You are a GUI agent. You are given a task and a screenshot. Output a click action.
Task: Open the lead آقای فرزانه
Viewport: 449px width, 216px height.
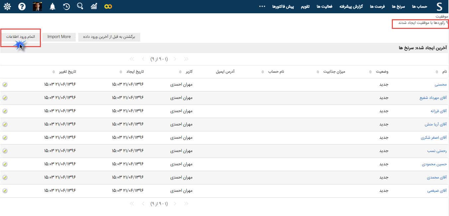click(439, 111)
